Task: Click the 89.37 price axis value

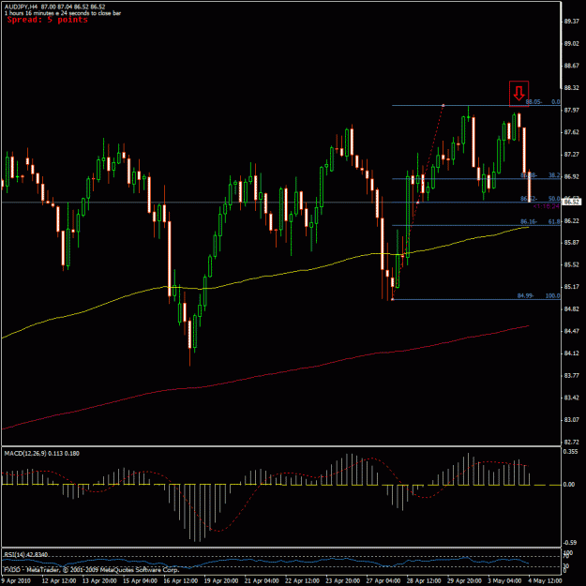Action: [571, 22]
